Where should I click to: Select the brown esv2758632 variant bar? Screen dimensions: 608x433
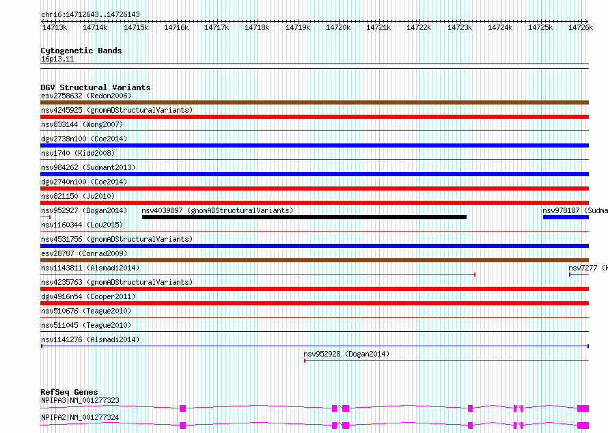(314, 102)
